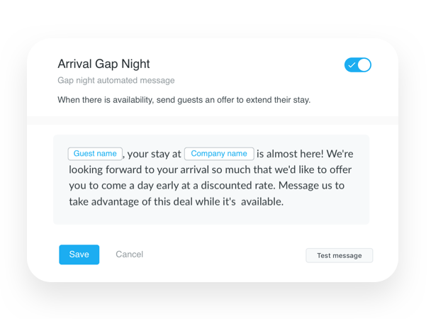Viewport: 431px width, 319px height.
Task: Save the gap night message
Action: pyautogui.click(x=79, y=254)
